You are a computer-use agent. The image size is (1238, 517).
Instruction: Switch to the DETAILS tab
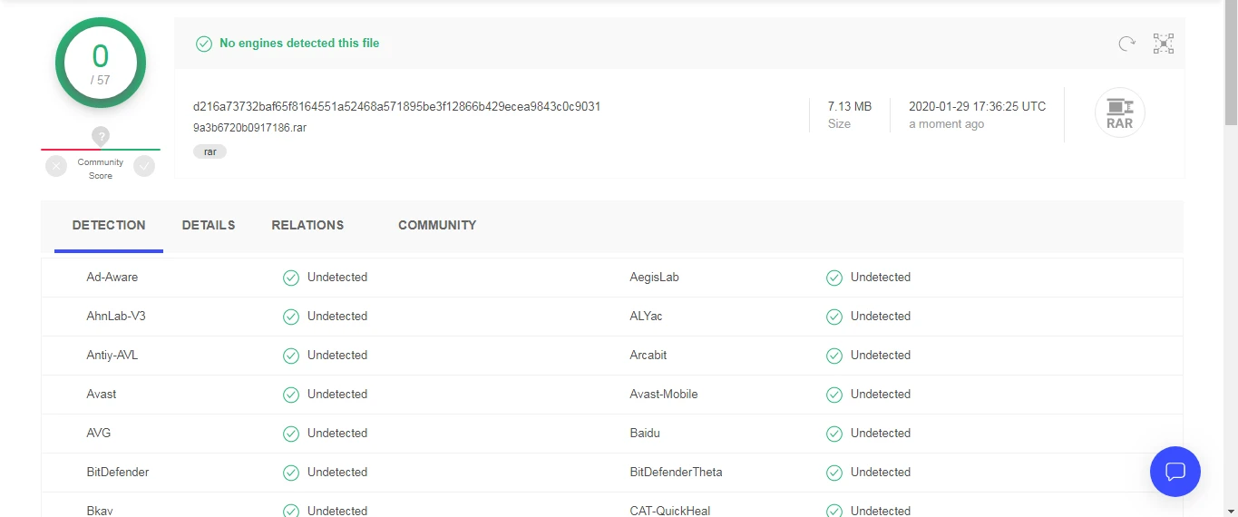pos(209,225)
